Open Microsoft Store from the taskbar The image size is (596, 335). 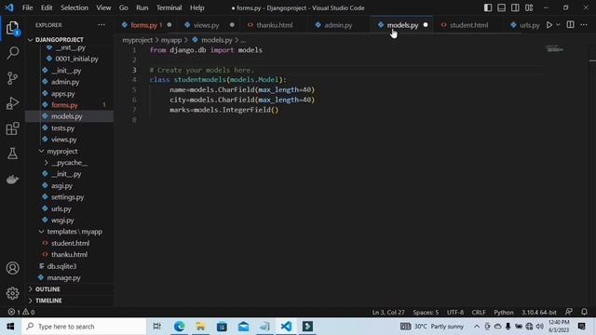tap(222, 327)
